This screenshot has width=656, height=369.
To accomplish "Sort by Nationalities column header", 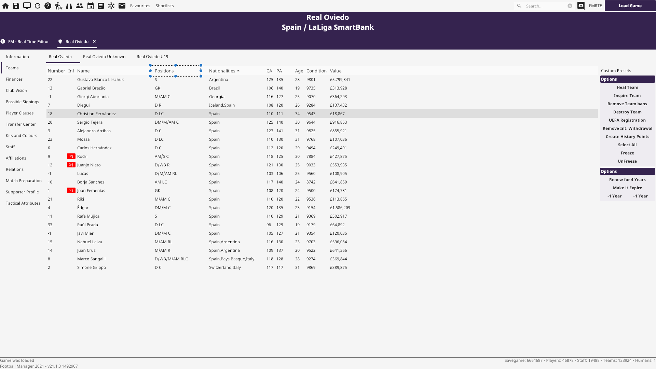I will [x=222, y=71].
